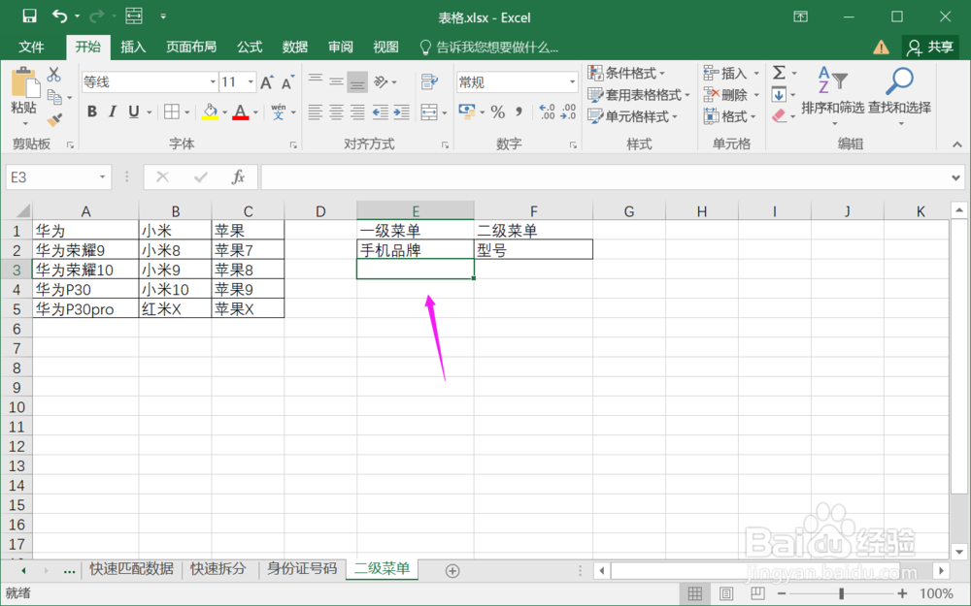The height and width of the screenshot is (606, 971).
Task: Click the Fill down arrow icon
Action: pos(779,95)
